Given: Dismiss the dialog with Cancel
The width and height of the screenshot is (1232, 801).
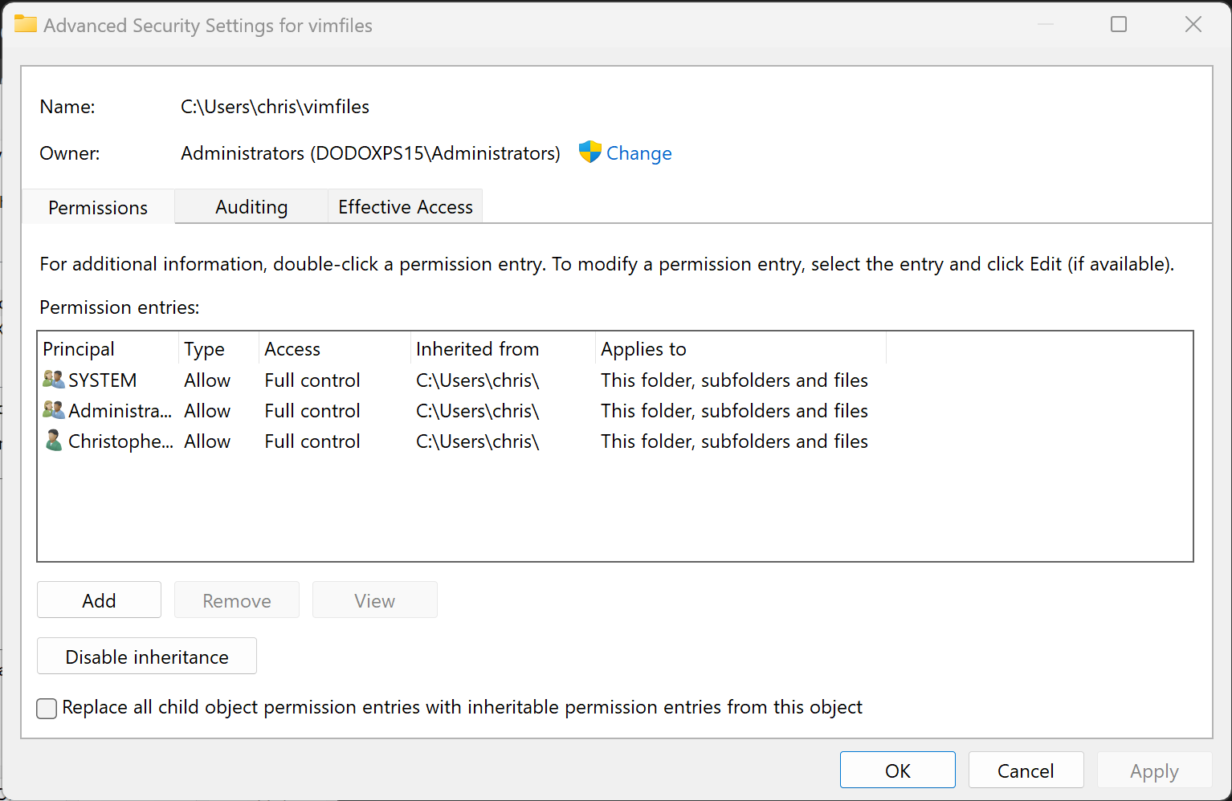Looking at the screenshot, I should (x=1026, y=770).
